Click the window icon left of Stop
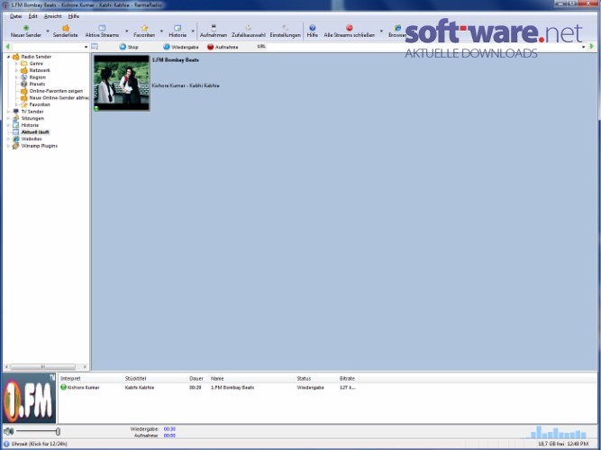This screenshot has width=601, height=450. [x=95, y=47]
